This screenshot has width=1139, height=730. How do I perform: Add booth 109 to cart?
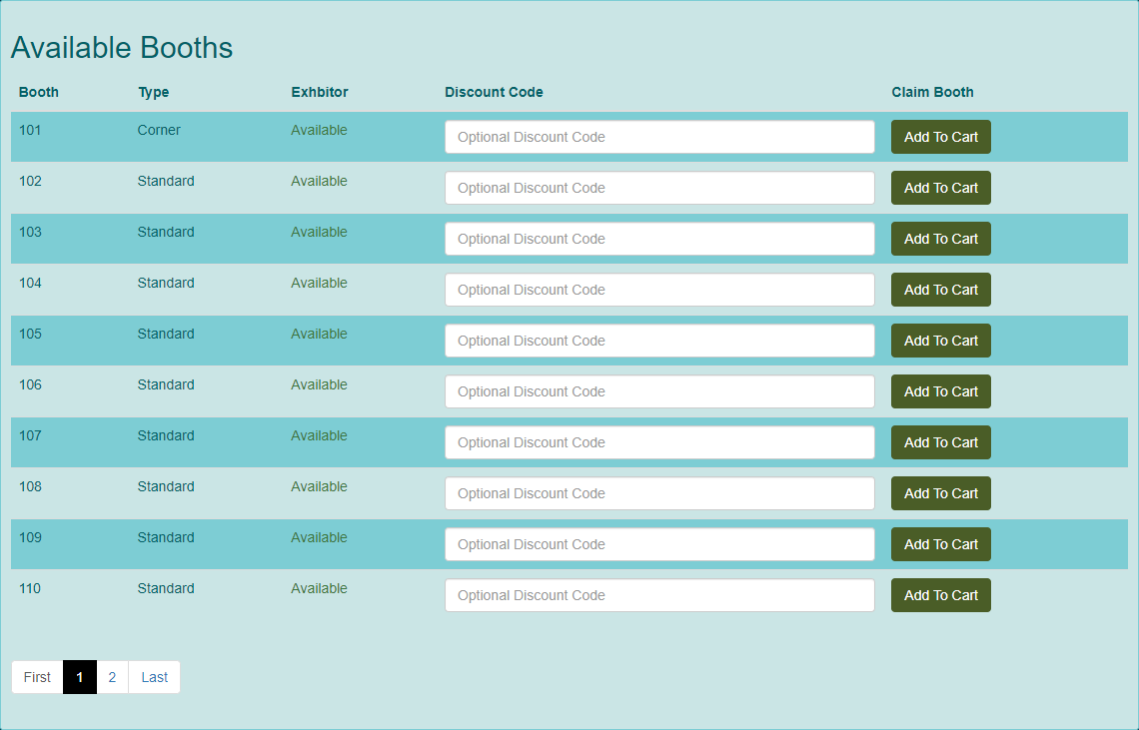[941, 543]
